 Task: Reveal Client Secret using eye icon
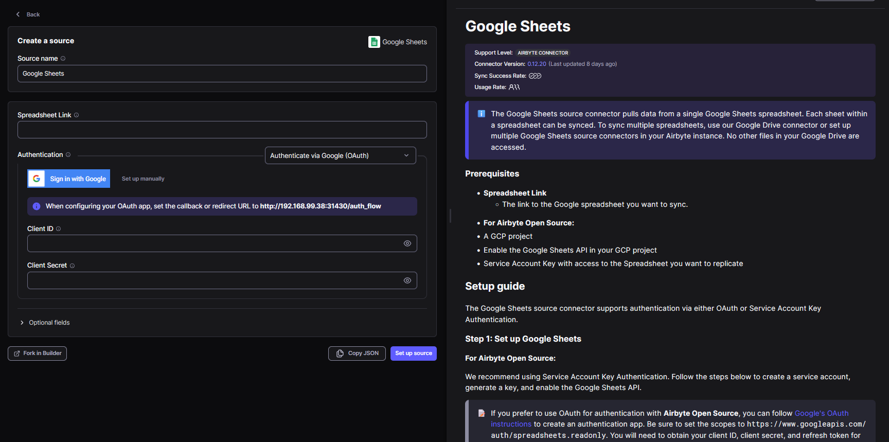tap(407, 280)
